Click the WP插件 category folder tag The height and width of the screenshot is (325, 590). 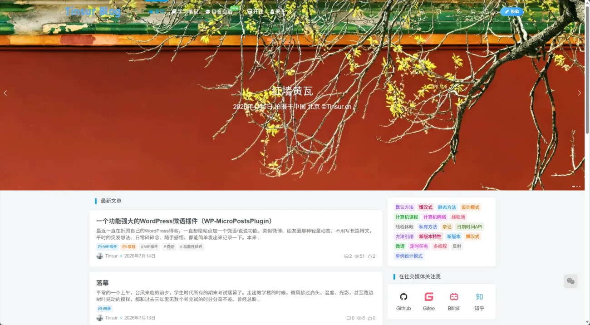108,247
